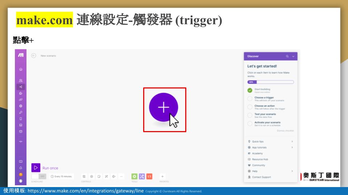Expand the Help chevron in Discover
The width and height of the screenshot is (348, 195).
[292, 171]
